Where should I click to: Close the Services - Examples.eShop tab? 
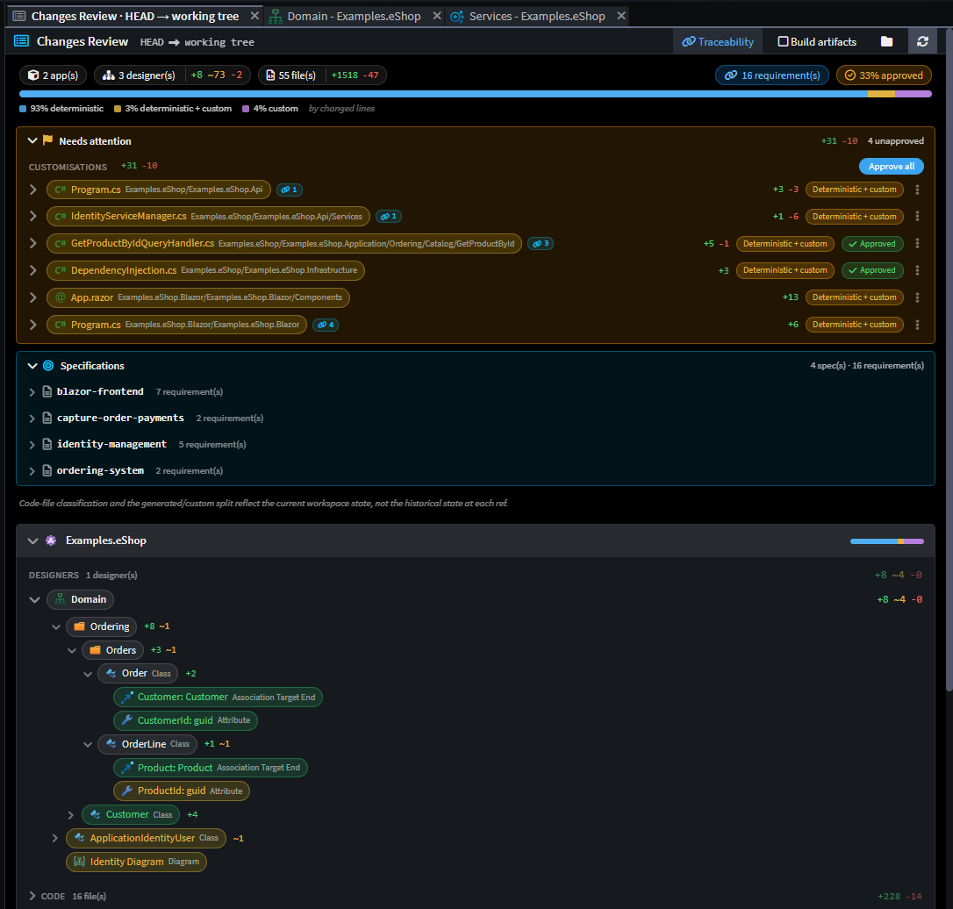[621, 16]
